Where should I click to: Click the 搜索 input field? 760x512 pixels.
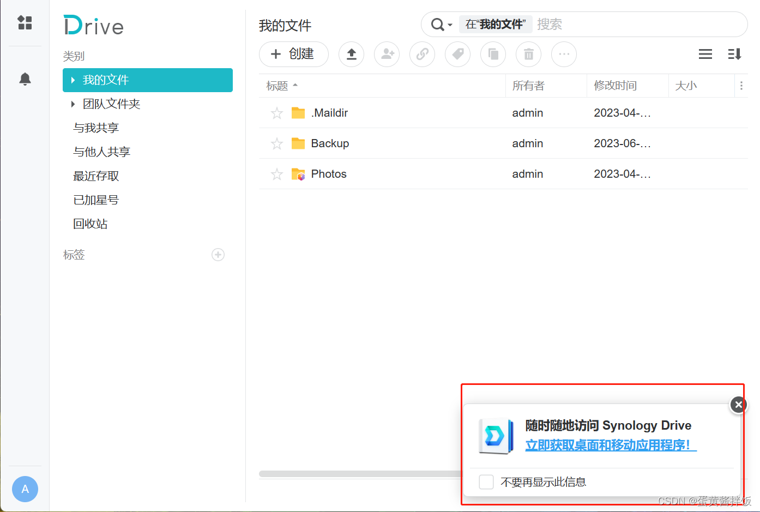(638, 25)
